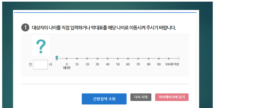Click the number 1 step badge
Screen dimensions: 278x108
tap(25, 28)
